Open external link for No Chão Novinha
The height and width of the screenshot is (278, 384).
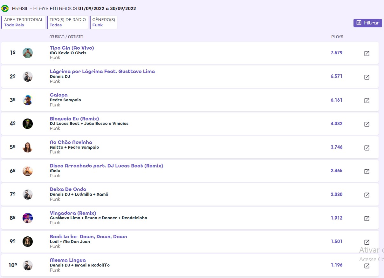click(367, 148)
